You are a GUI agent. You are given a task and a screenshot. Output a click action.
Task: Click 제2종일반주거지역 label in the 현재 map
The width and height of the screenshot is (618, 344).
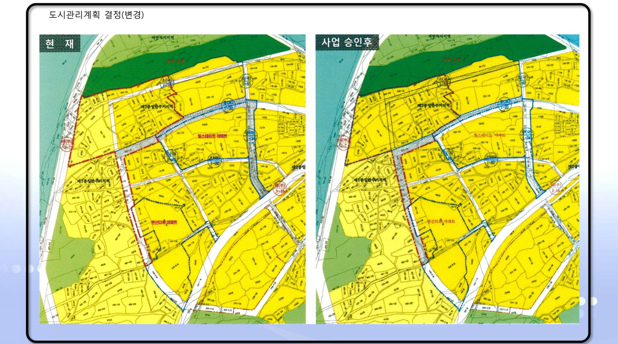[157, 106]
